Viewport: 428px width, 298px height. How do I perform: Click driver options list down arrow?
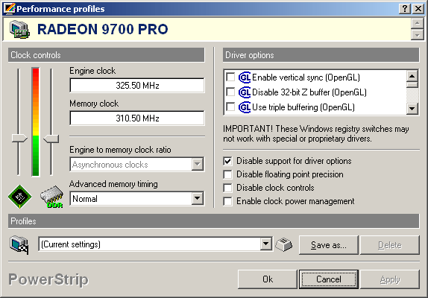coord(412,109)
